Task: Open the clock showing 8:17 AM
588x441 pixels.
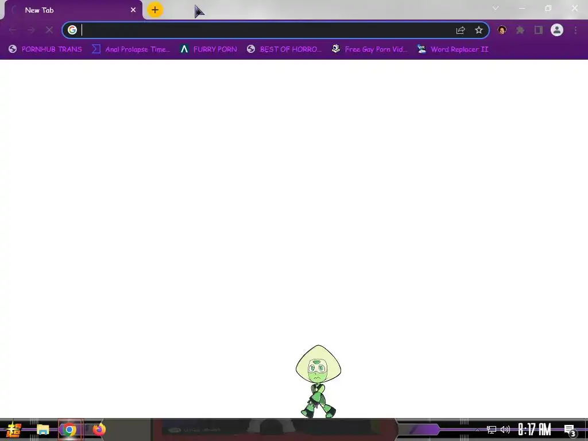Action: (x=535, y=430)
